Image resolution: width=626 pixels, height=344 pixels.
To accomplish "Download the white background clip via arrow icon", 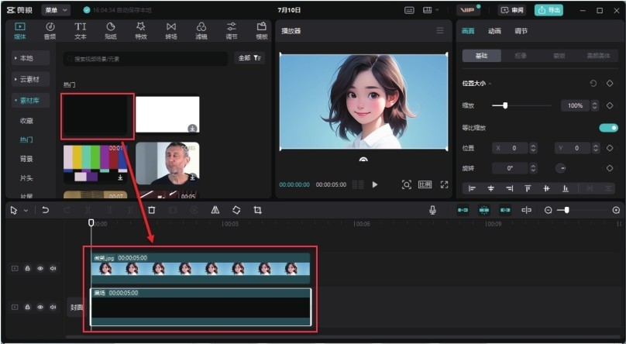I will [192, 128].
